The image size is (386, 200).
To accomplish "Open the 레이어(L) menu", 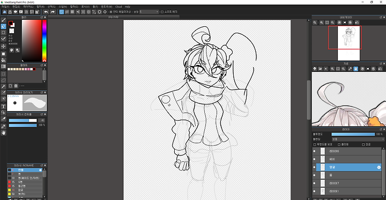I will tap(28, 6).
